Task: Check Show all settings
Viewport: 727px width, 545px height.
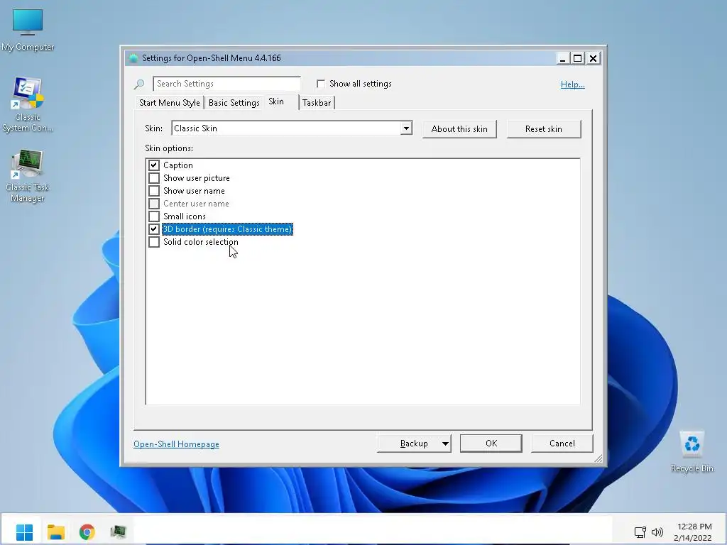Action: [x=320, y=84]
